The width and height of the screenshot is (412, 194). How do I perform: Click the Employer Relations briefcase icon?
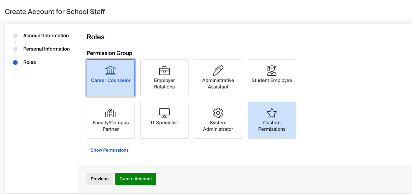(x=164, y=71)
